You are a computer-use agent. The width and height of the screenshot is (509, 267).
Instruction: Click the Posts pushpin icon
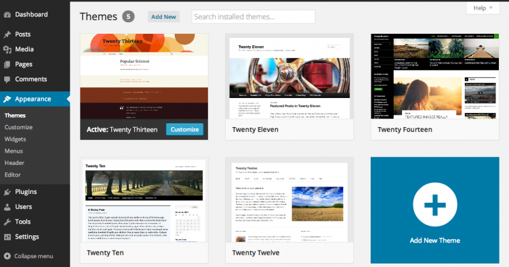(x=7, y=34)
